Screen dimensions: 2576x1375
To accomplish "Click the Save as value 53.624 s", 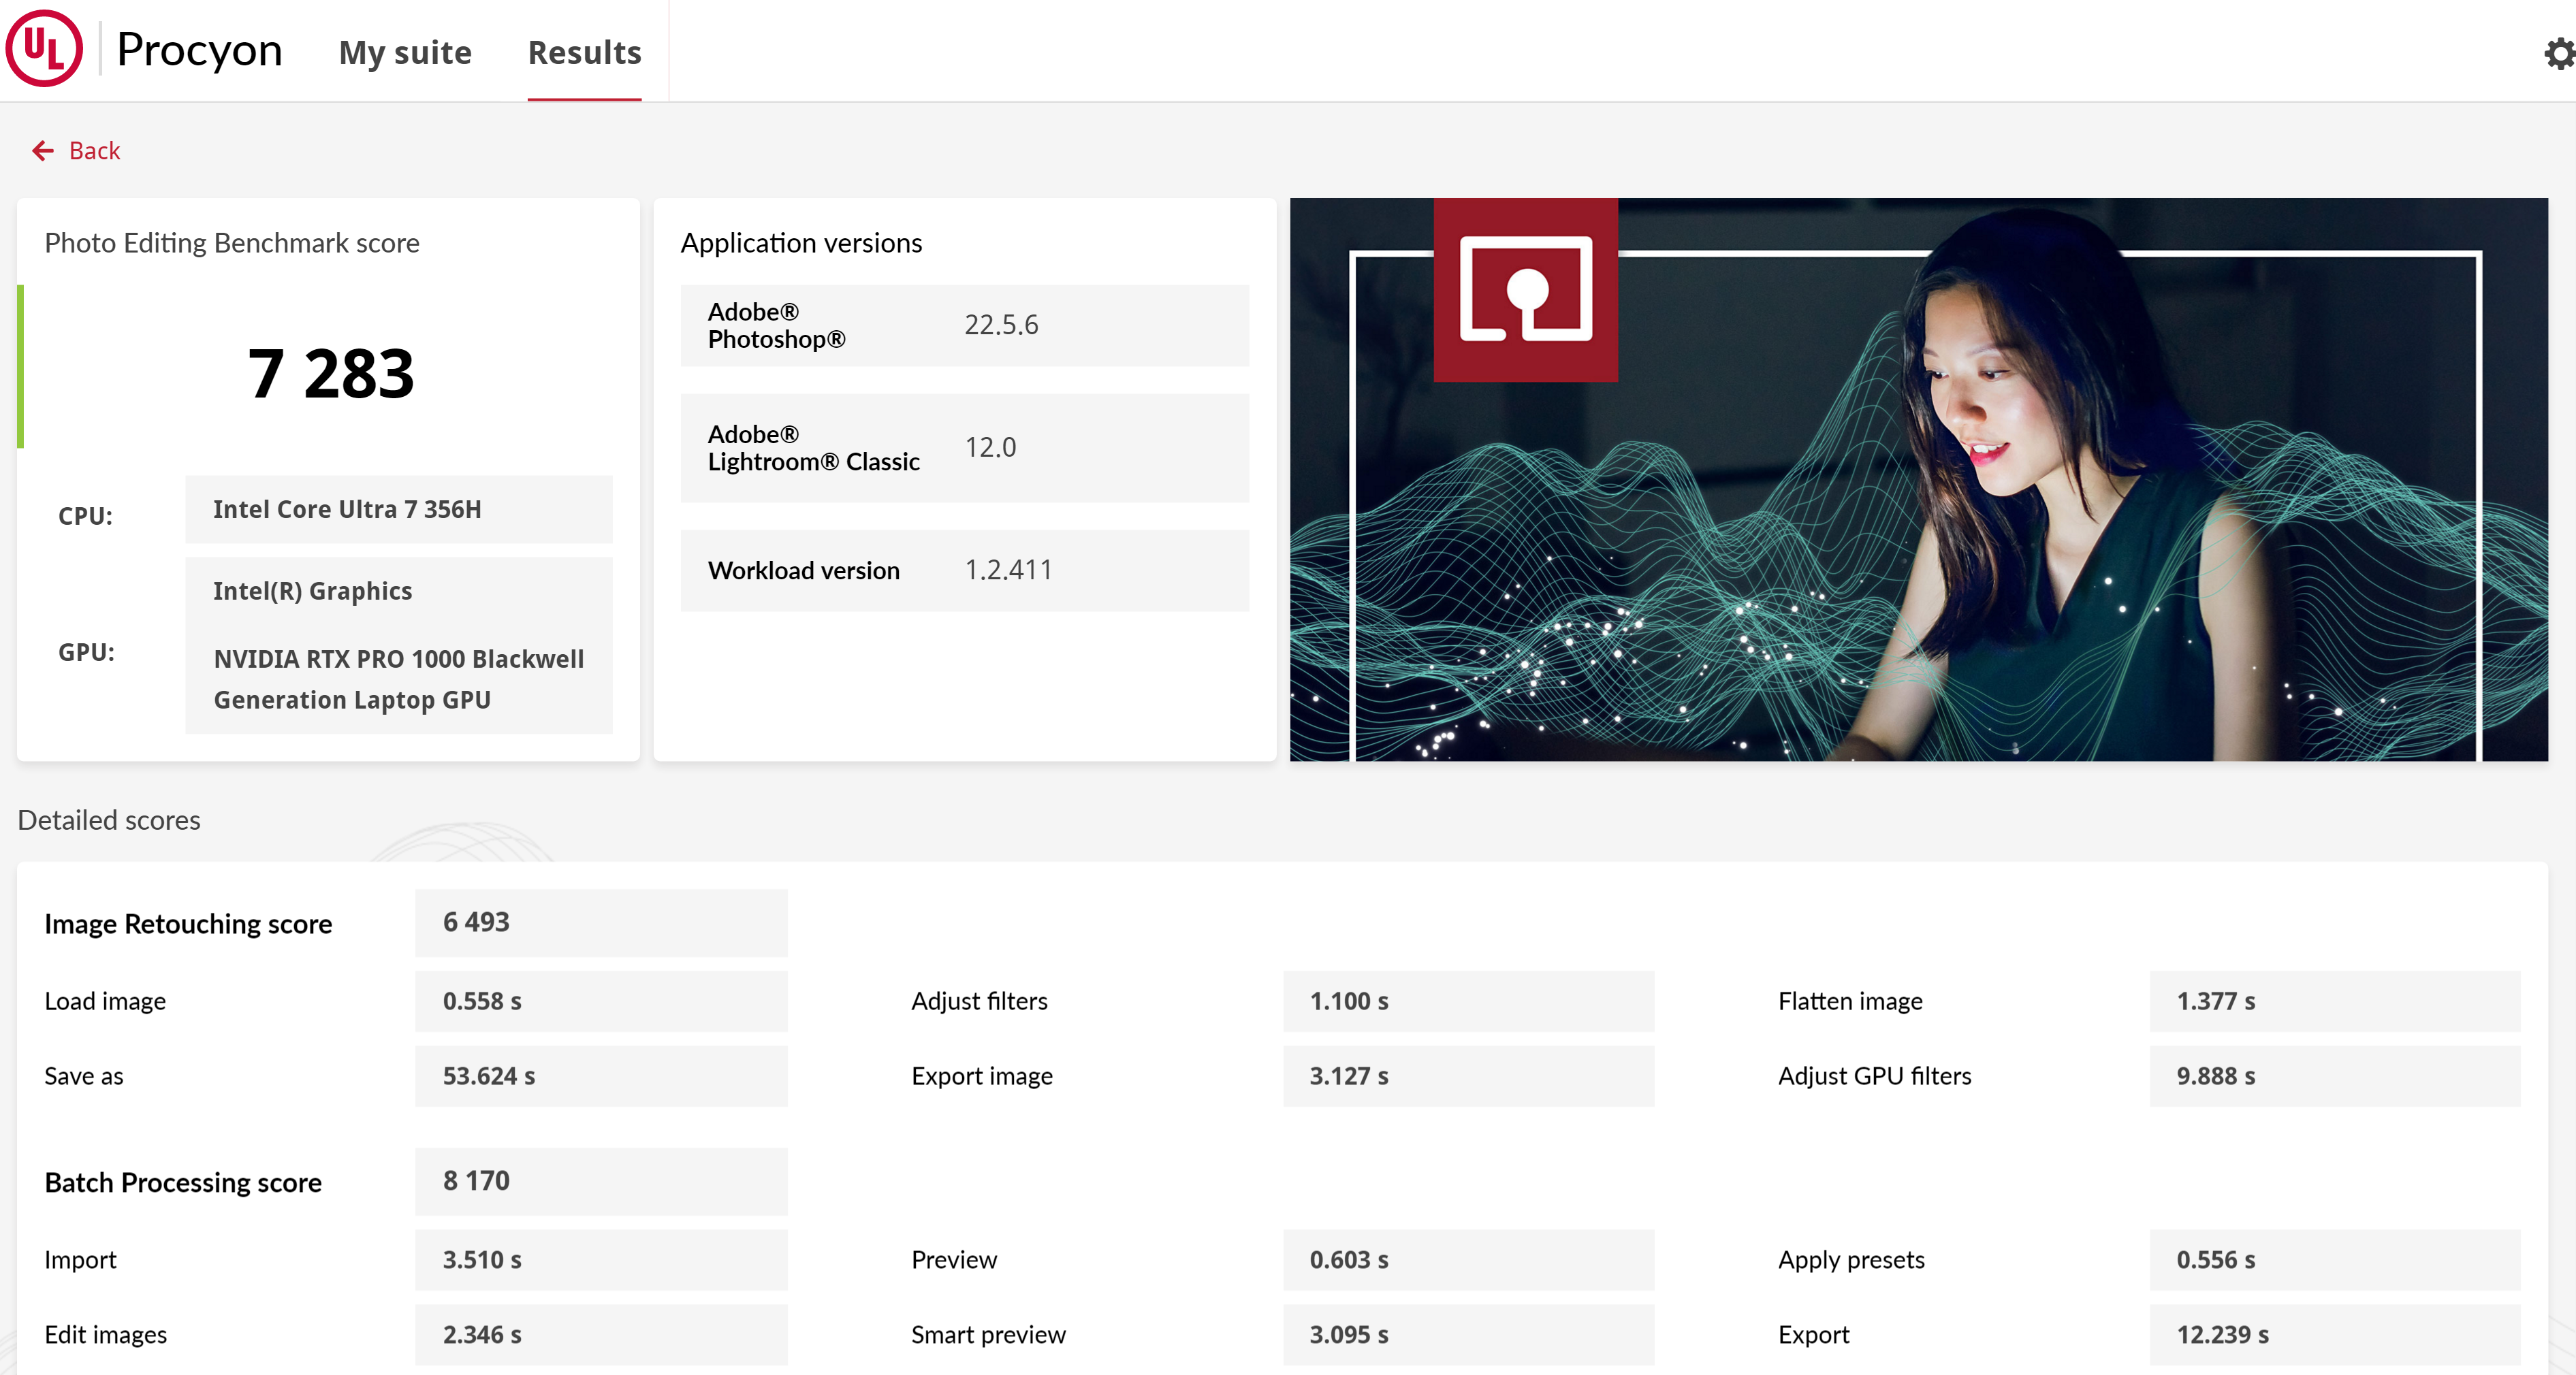I will tap(601, 1076).
